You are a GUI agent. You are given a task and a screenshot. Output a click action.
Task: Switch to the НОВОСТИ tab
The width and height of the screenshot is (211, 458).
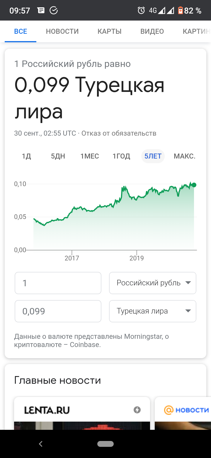62,31
